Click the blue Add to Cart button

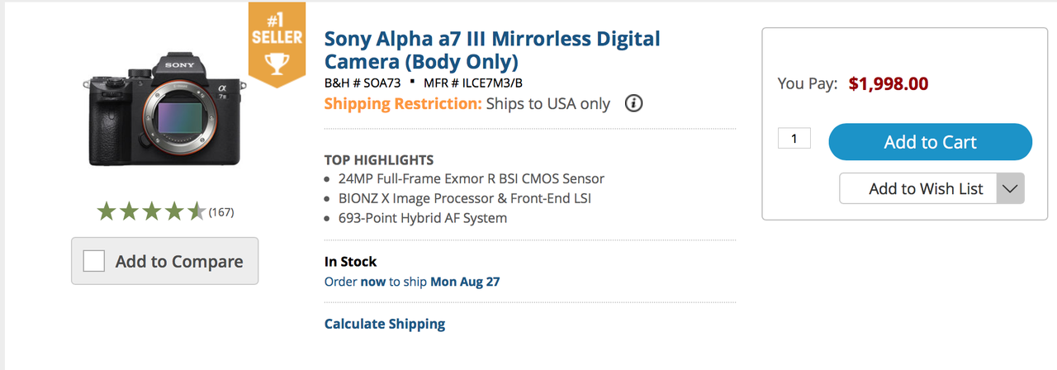click(x=931, y=142)
